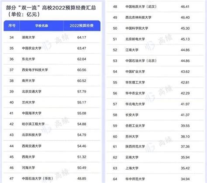Click the 序号 column header
Image resolution: width=207 pixels, height=183 pixels.
(x=12, y=26)
